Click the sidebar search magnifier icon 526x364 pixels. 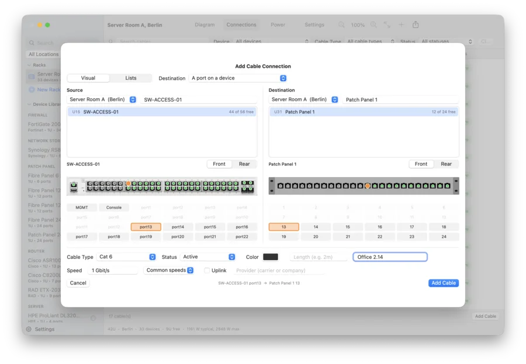point(32,43)
